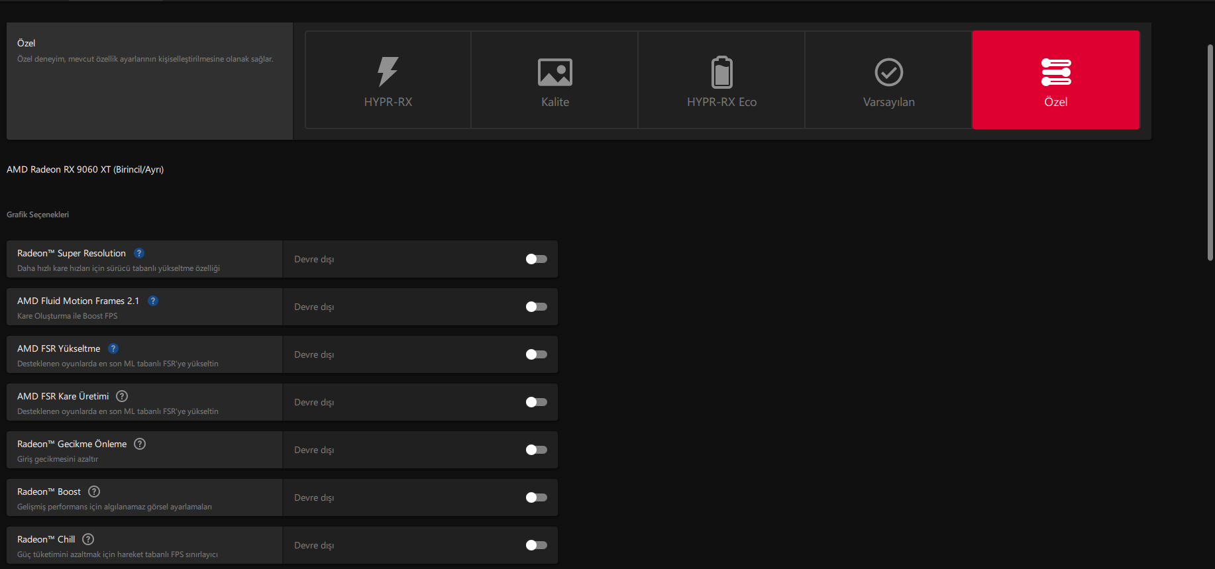Click the 'AMD FSR Yükseltme' setting name

tap(59, 348)
